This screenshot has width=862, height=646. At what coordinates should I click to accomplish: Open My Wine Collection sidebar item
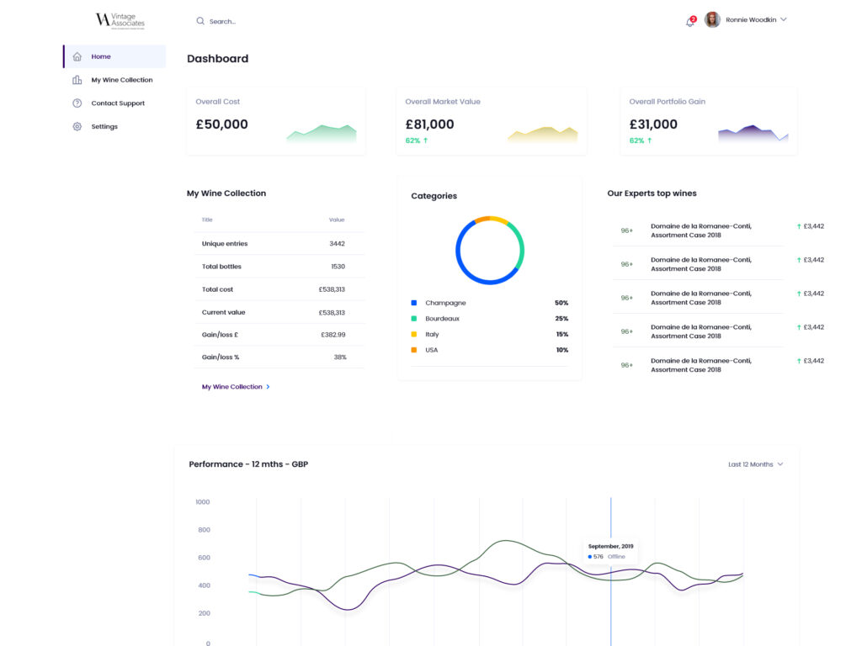tap(114, 80)
